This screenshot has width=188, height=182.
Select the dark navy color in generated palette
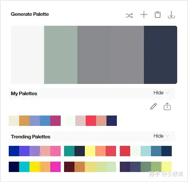click(x=161, y=55)
